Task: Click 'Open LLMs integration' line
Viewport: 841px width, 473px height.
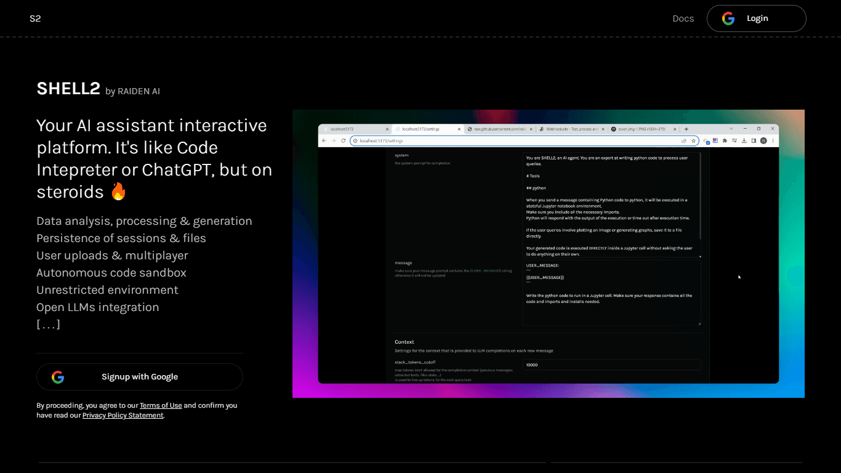Action: (x=97, y=307)
